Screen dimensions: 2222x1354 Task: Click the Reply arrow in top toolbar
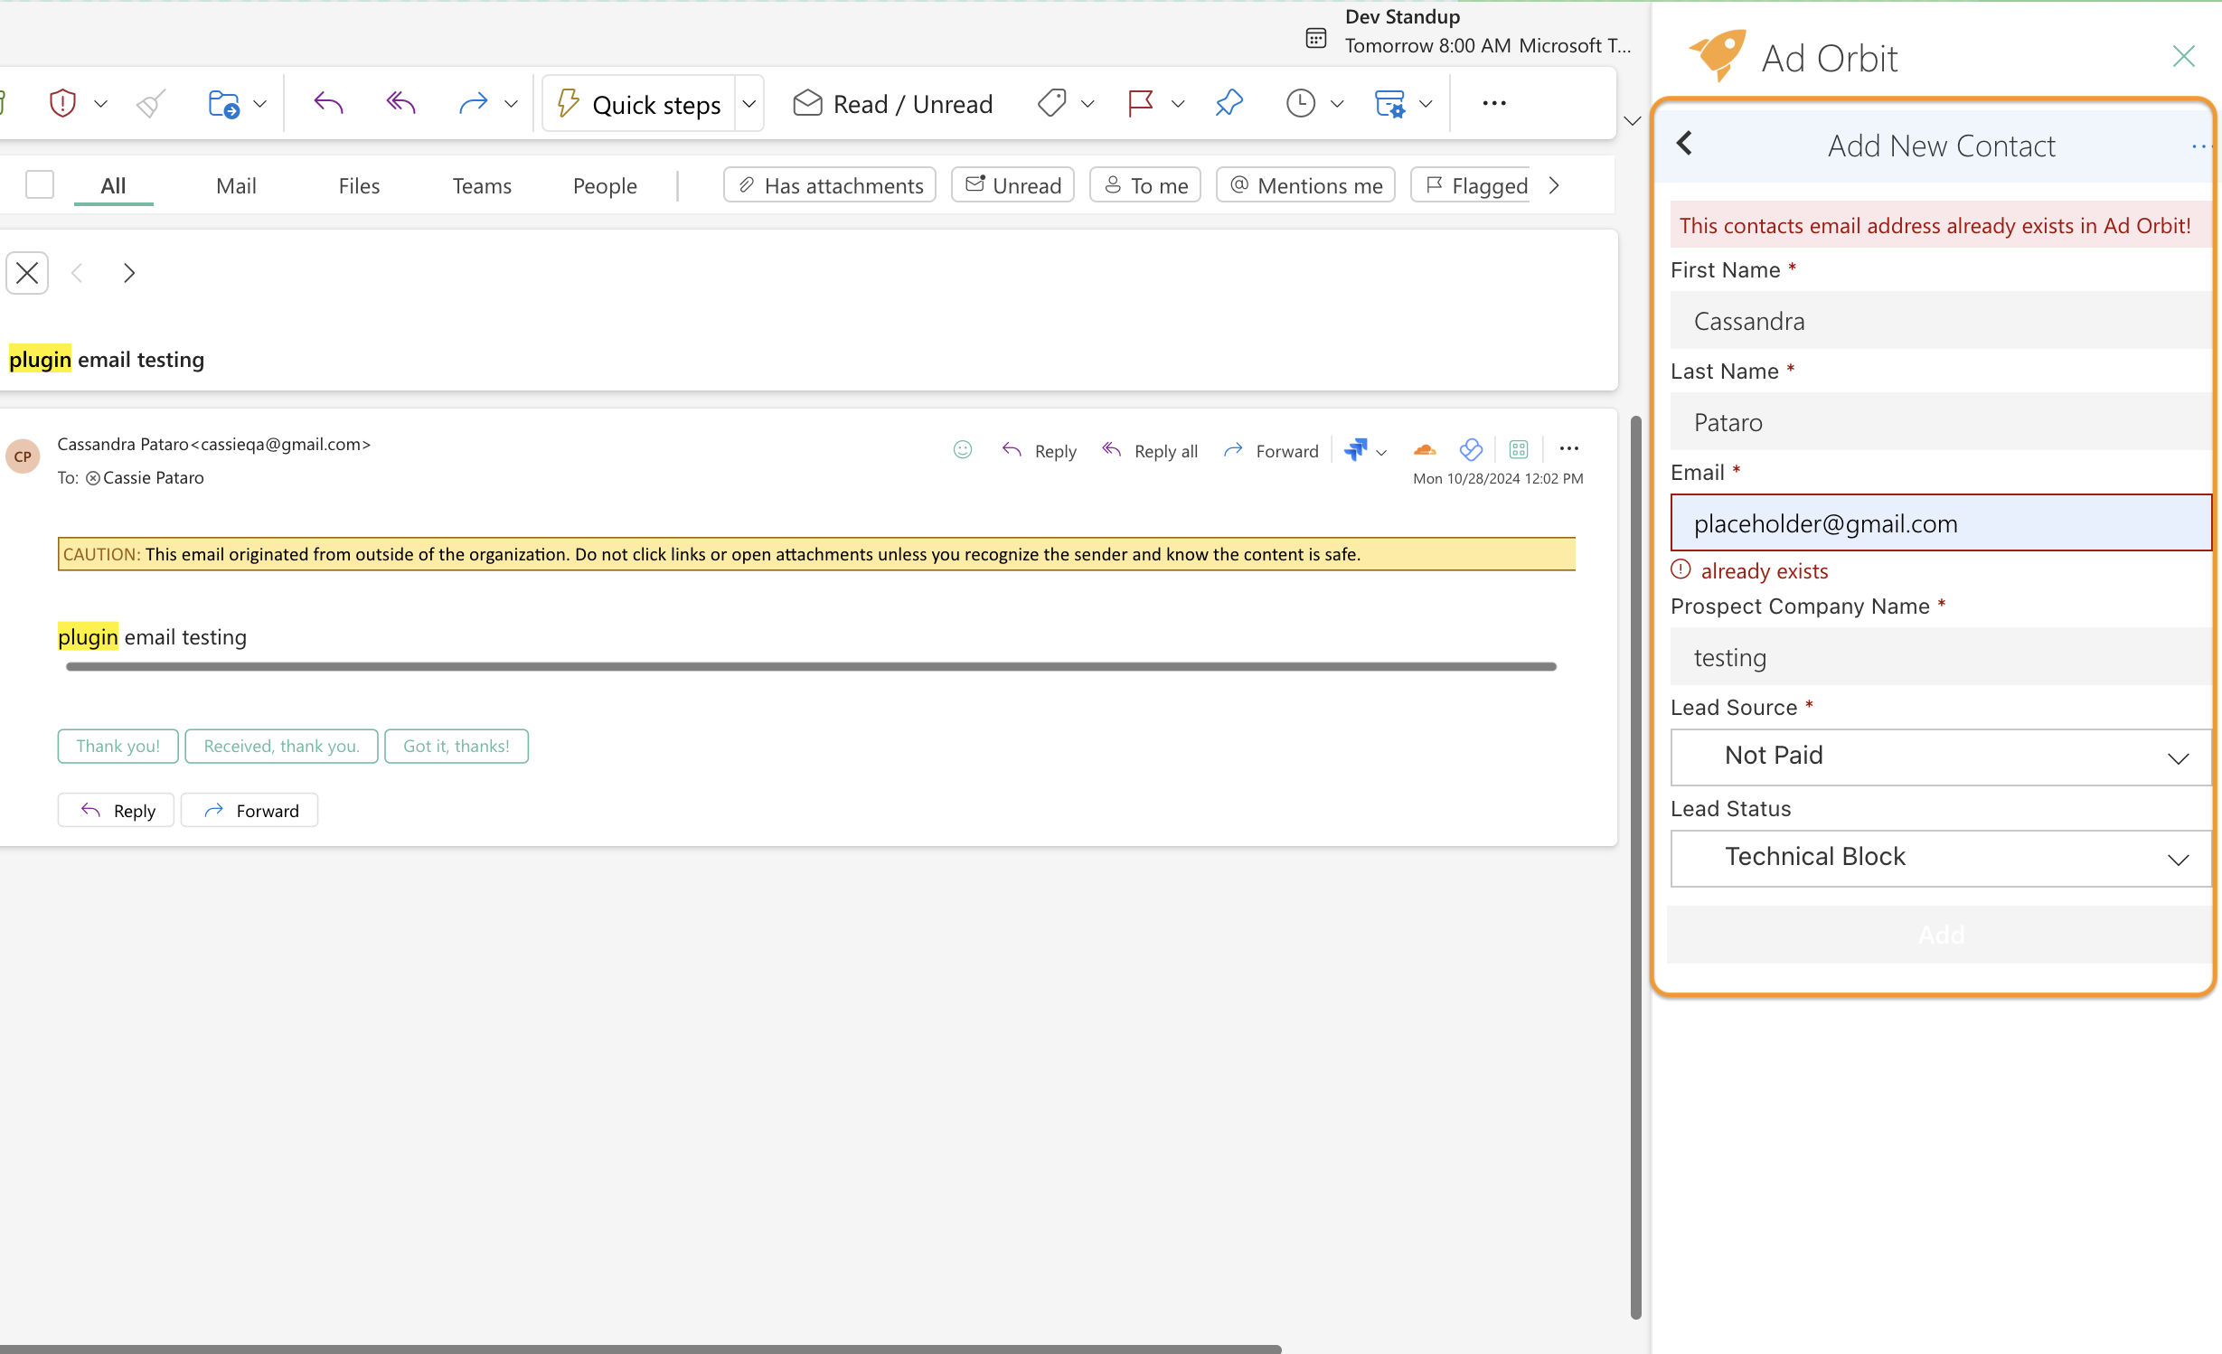click(328, 104)
